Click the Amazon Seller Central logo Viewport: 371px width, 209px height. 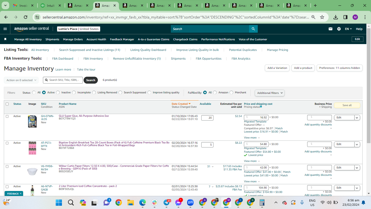tap(32, 29)
